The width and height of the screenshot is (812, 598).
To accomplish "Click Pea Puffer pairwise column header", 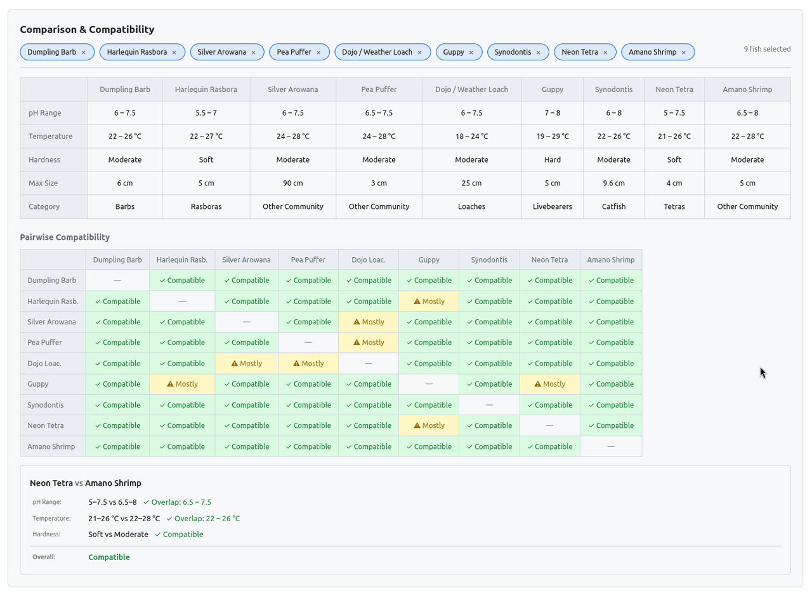I will pos(308,260).
